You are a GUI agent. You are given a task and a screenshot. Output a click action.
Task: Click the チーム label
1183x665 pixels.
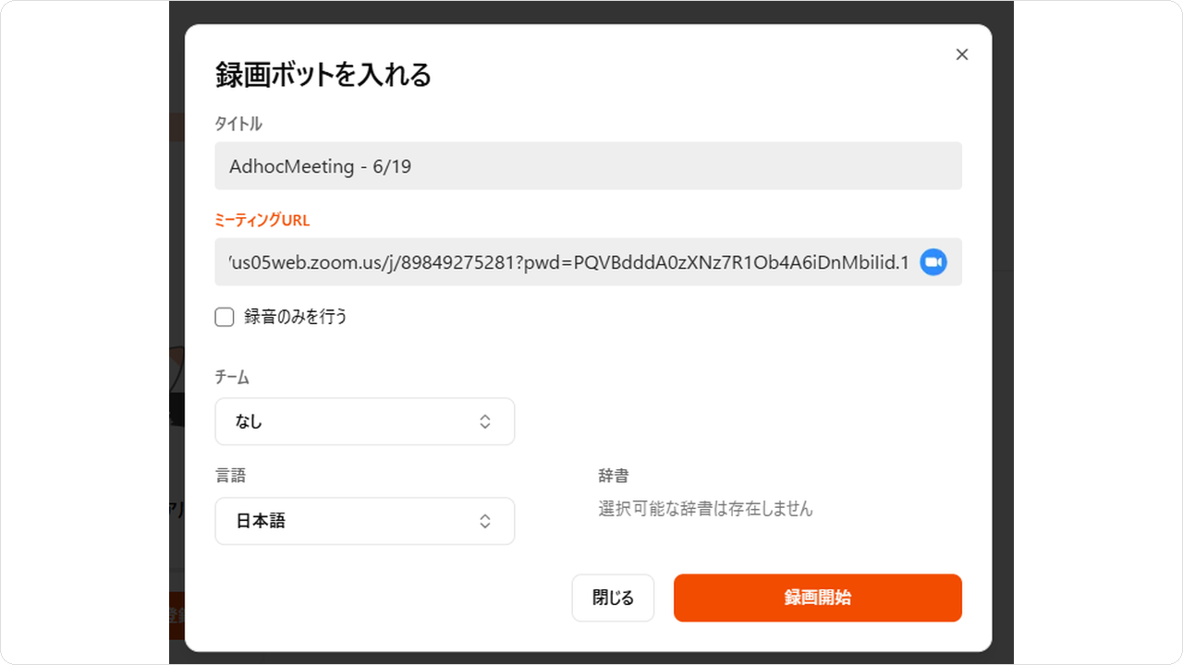(x=233, y=377)
